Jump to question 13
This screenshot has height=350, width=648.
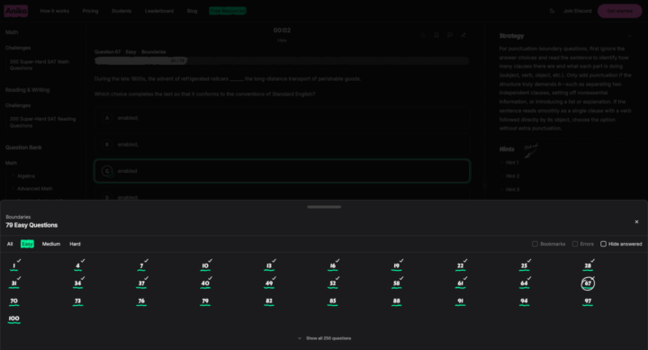pyautogui.click(x=269, y=265)
